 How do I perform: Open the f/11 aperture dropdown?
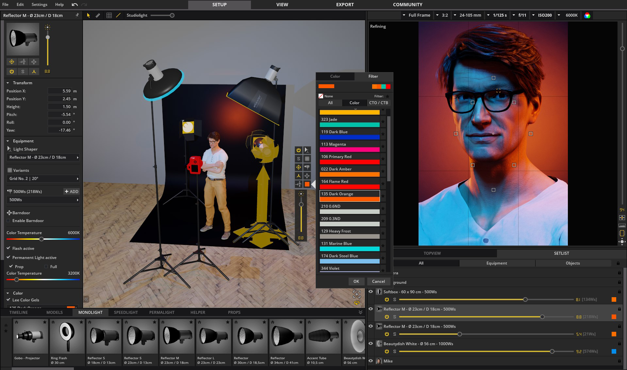coord(519,15)
